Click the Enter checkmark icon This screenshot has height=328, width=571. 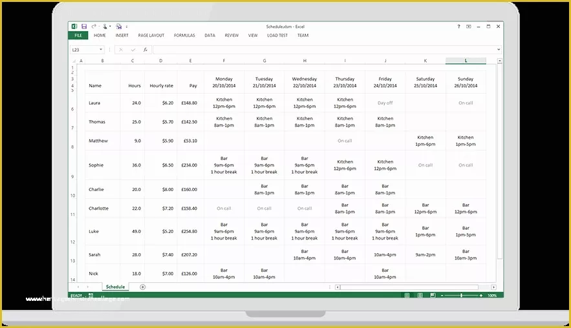(133, 50)
